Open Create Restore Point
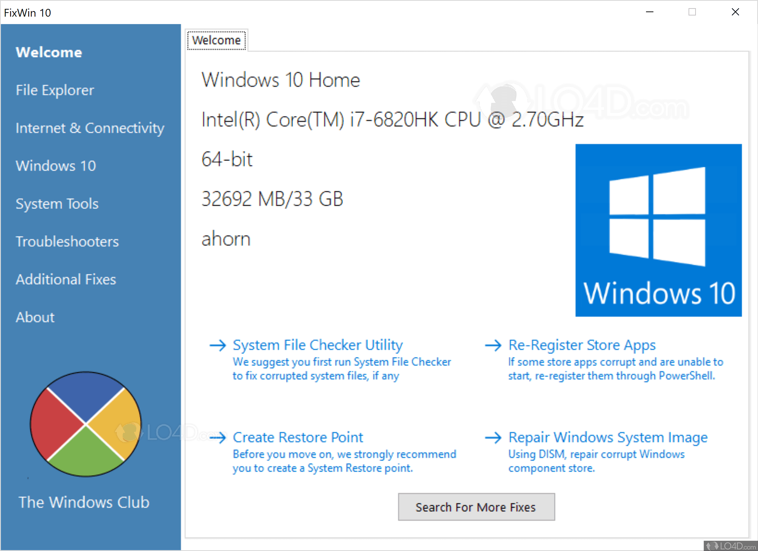 298,437
